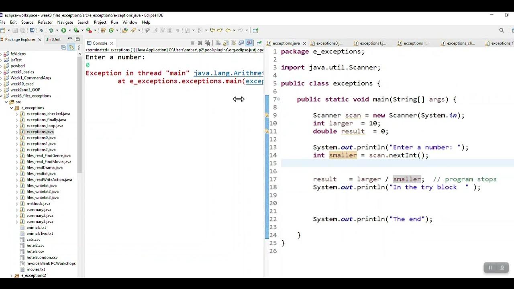
Task: Click the stack trace source link in console
Action: pos(255,81)
